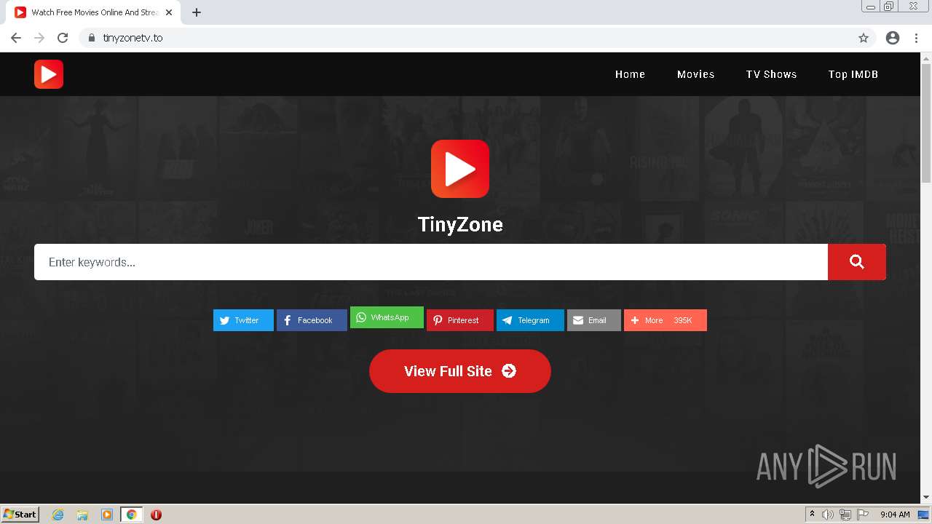
Task: Close the Watch Free Movies tab
Action: click(x=170, y=12)
